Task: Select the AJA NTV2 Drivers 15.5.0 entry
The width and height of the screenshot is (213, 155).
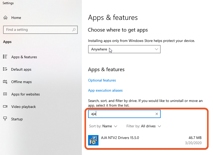Action: pyautogui.click(x=120, y=138)
